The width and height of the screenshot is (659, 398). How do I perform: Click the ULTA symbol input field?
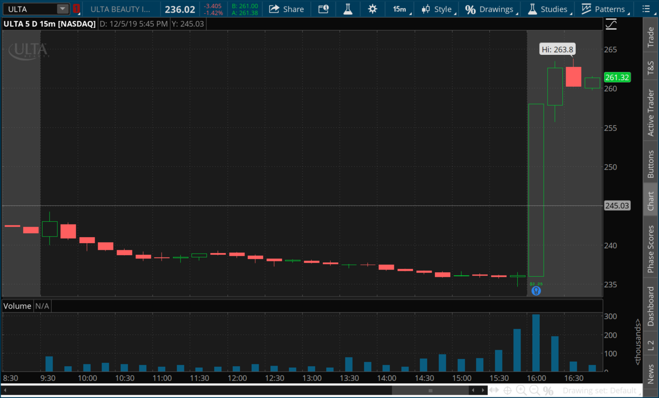tap(30, 9)
